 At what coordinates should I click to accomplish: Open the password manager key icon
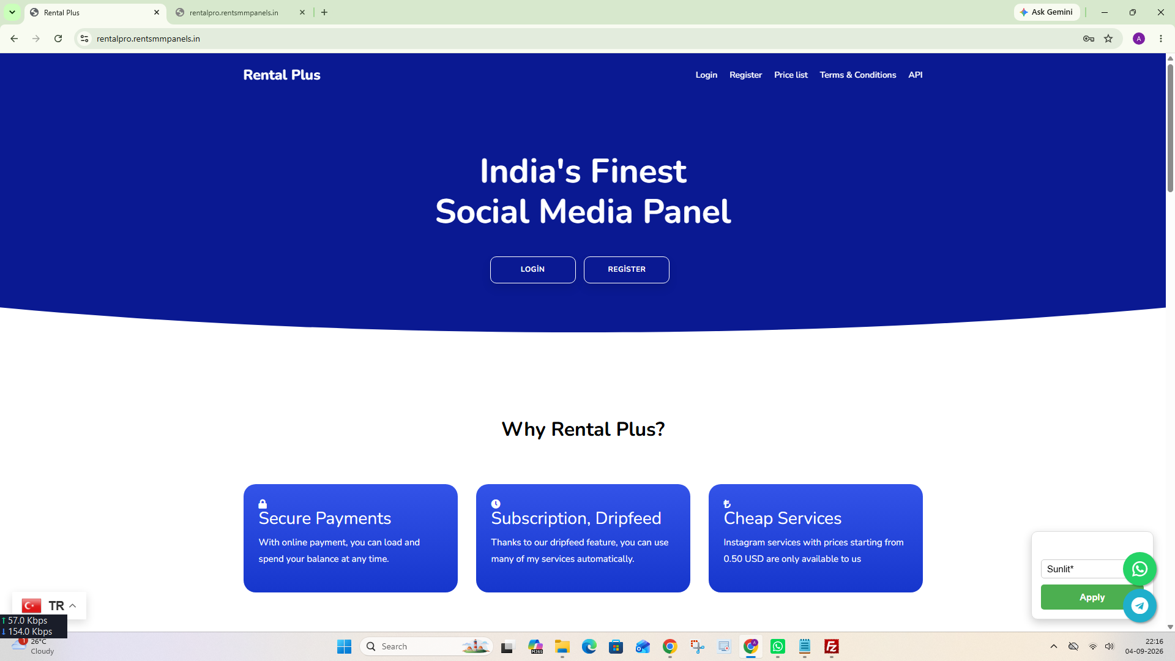coord(1089,39)
